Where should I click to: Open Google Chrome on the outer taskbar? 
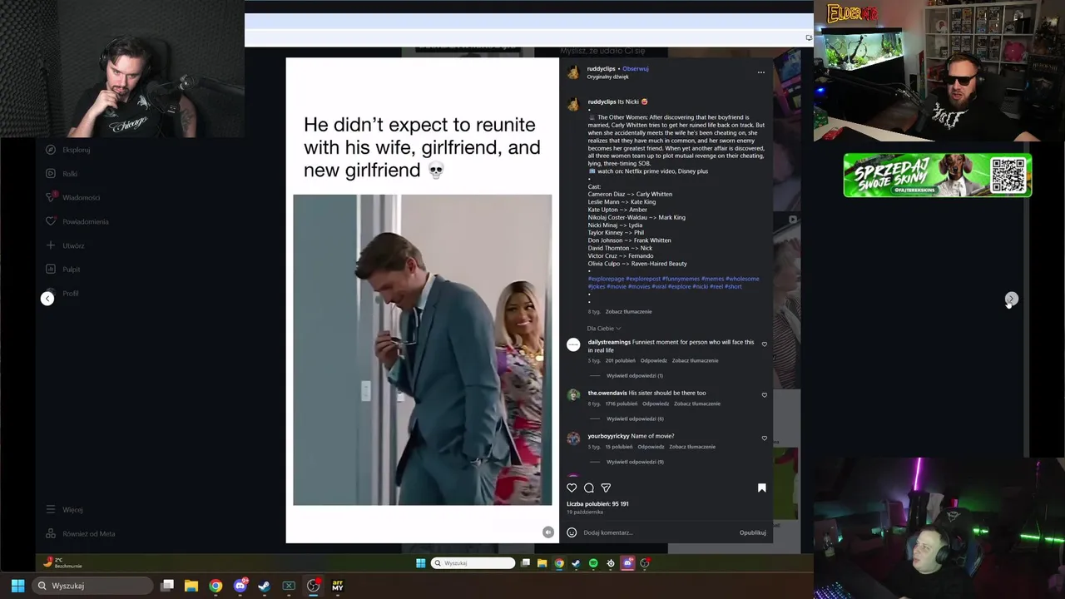click(x=215, y=586)
